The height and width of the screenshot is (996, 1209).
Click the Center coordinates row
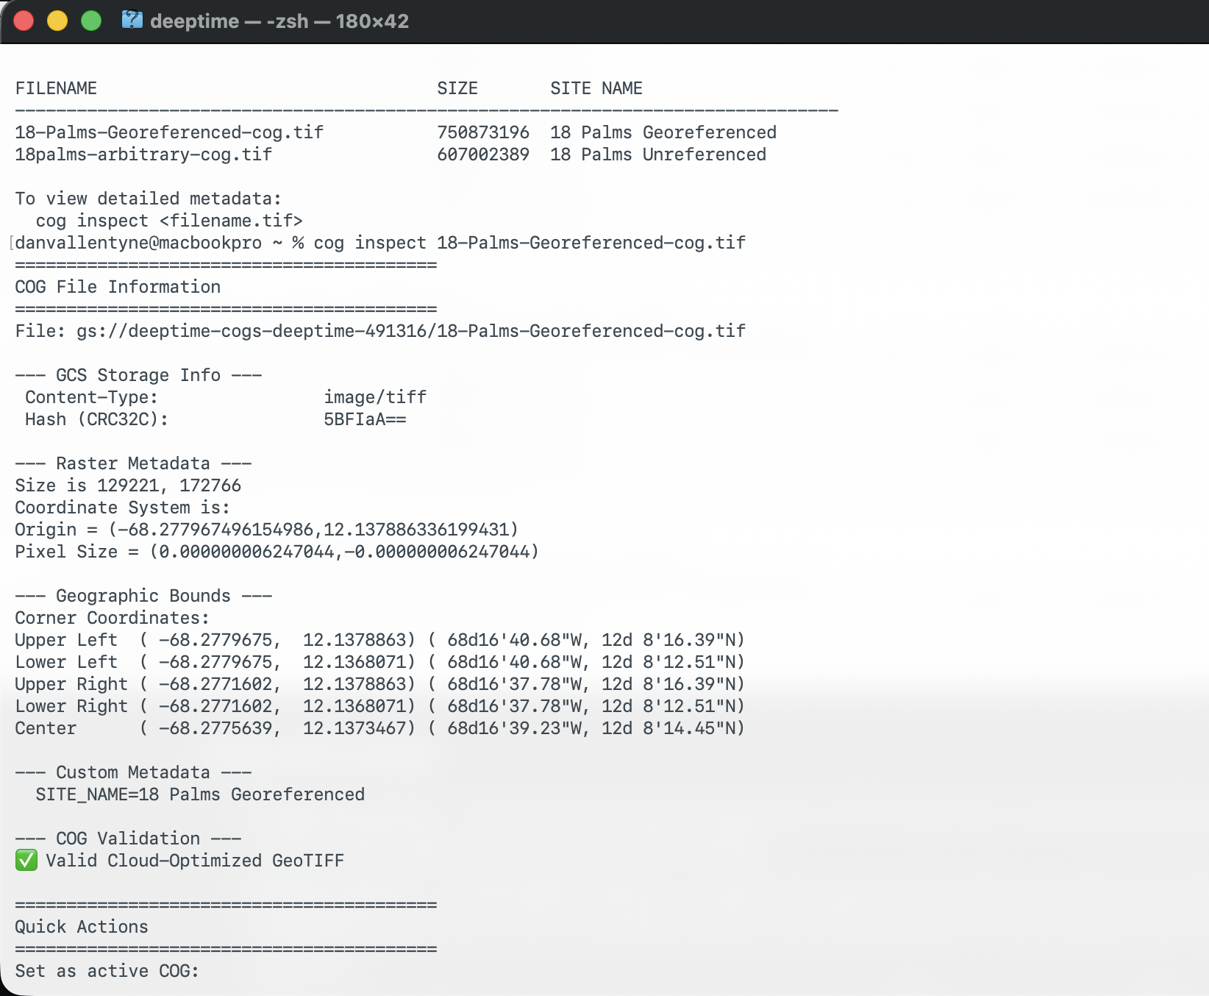[x=379, y=728]
